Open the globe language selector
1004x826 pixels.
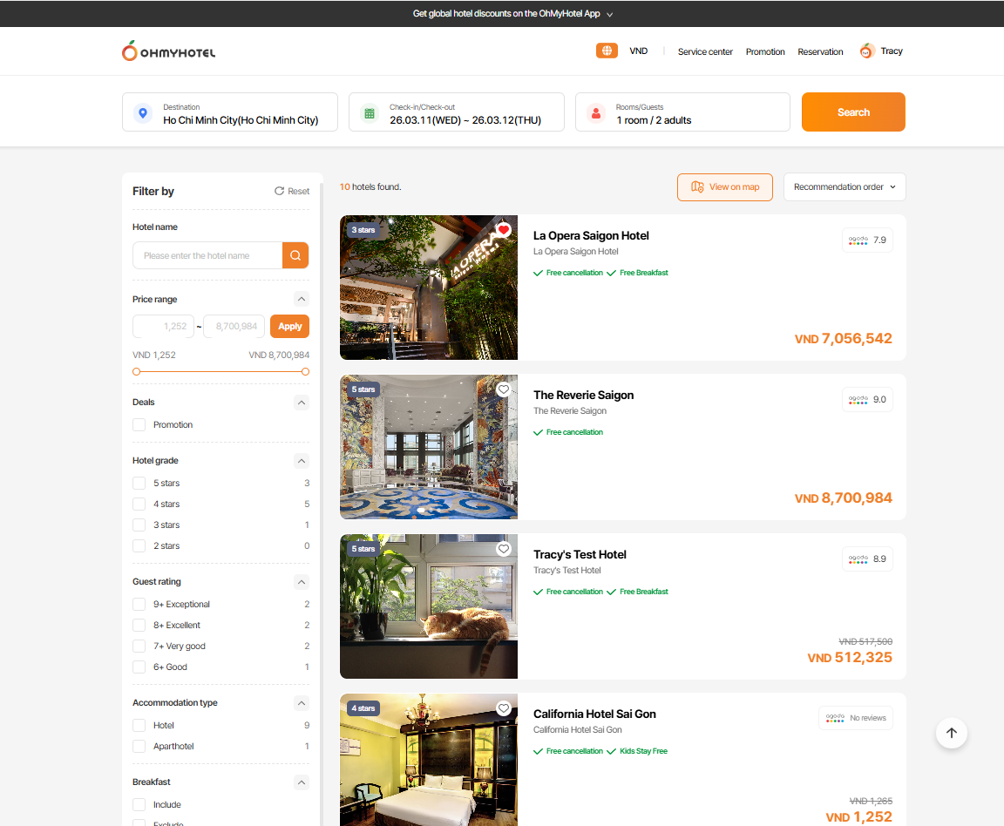[x=607, y=51]
